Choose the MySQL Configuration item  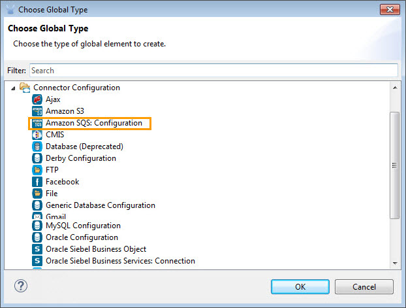[83, 226]
